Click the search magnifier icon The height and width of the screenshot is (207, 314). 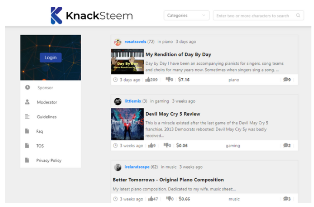point(298,15)
